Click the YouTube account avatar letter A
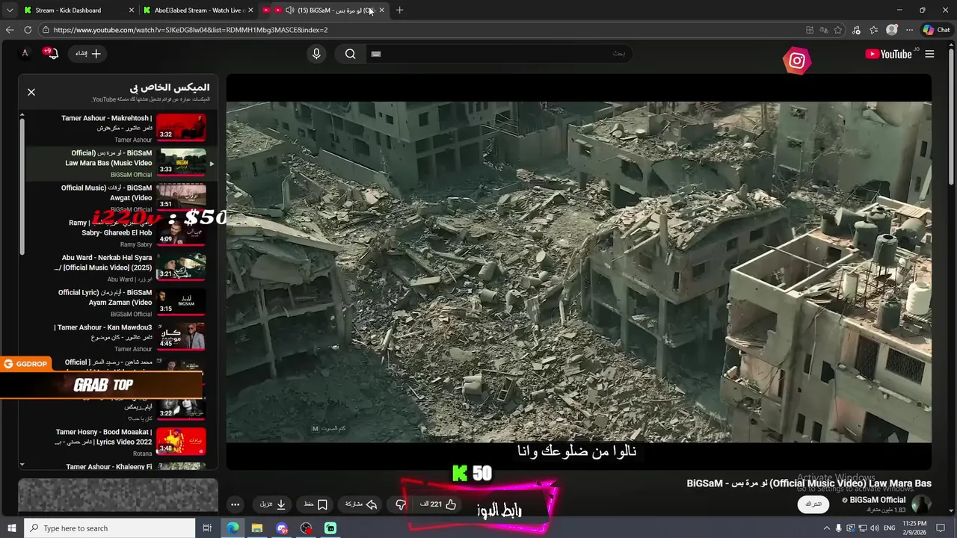Viewport: 957px width, 538px height. tap(25, 53)
